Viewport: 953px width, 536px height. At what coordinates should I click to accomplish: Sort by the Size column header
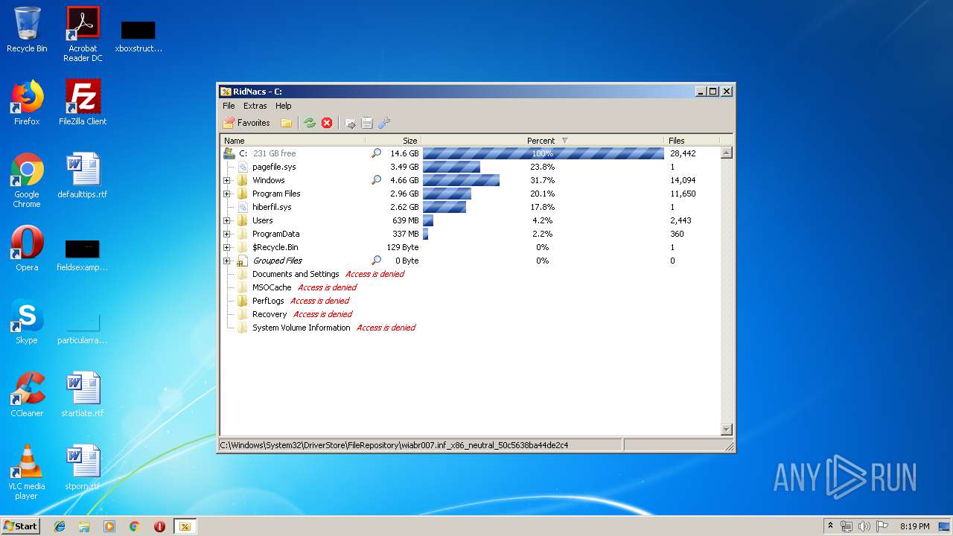pos(393,141)
